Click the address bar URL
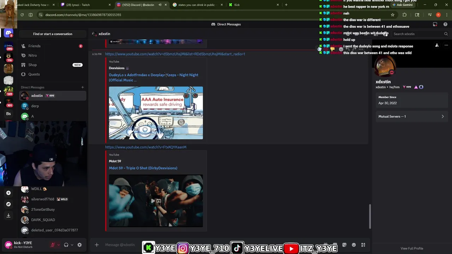 (83, 15)
